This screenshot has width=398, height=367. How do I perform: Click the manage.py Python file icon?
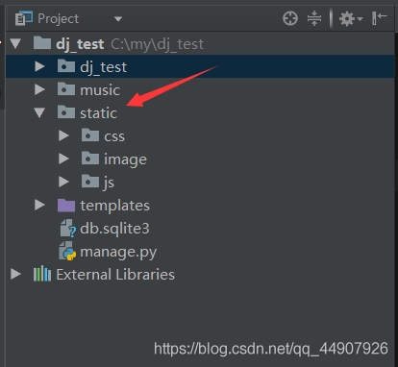point(67,252)
